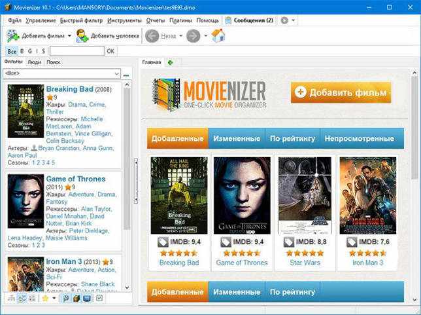Open the Breaking Bad title link in list
Screen dimensions: 421x315
pyautogui.click(x=69, y=89)
